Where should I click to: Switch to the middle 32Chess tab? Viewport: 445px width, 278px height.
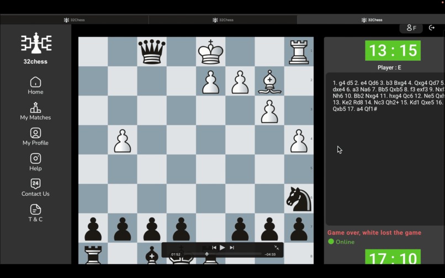(223, 20)
